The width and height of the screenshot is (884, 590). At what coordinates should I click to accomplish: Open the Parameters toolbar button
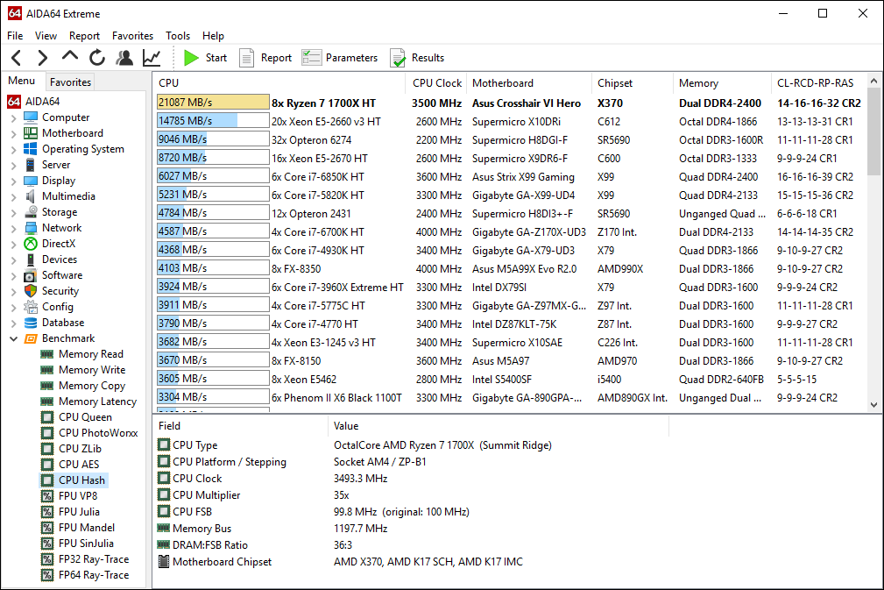pyautogui.click(x=340, y=58)
